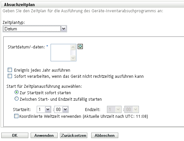Expand the Startzeit hour dropdown
Image resolution: width=184 pixels, height=141 pixels.
(44, 109)
